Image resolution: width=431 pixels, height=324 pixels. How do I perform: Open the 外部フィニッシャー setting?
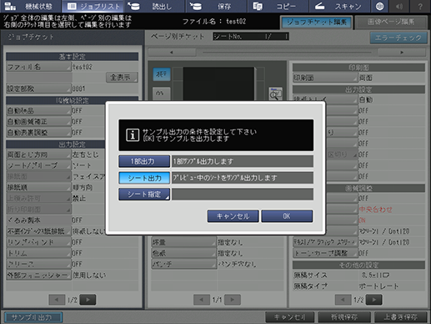38,275
